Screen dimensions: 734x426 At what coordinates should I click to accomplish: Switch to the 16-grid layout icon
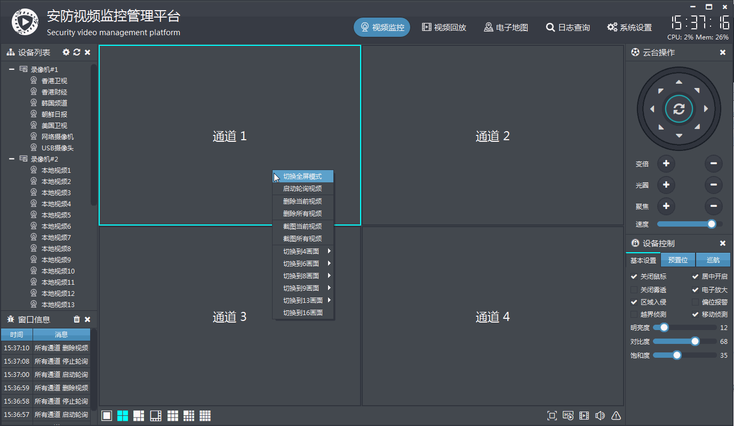point(205,415)
